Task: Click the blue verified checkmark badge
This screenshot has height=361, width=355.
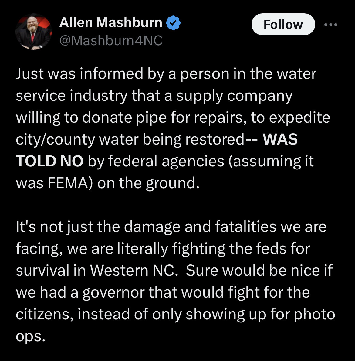Action: tap(173, 23)
